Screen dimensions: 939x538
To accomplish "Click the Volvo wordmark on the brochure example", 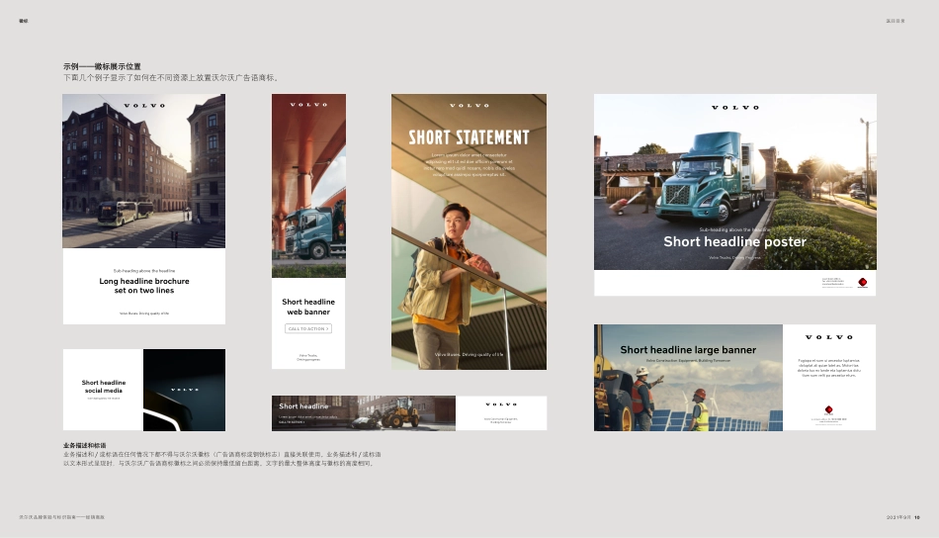I will pos(144,105).
